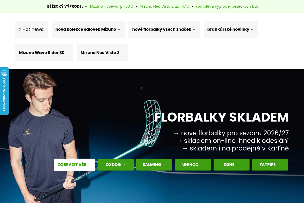Click the Hot news label
Screen dimensions: 304x203
32,29
